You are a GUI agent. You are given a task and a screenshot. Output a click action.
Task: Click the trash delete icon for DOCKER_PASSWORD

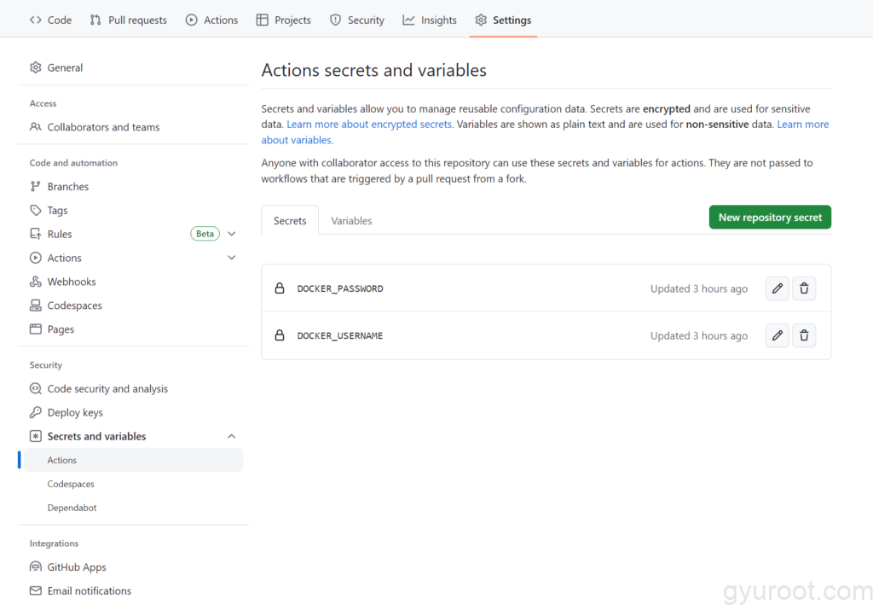[x=804, y=288]
